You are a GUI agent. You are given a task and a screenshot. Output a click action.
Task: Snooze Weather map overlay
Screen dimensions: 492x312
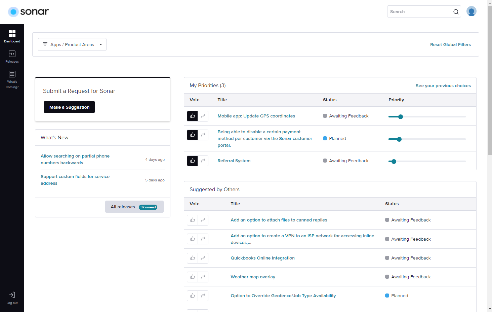click(203, 277)
